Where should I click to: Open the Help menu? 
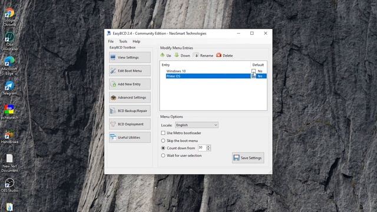[136, 41]
